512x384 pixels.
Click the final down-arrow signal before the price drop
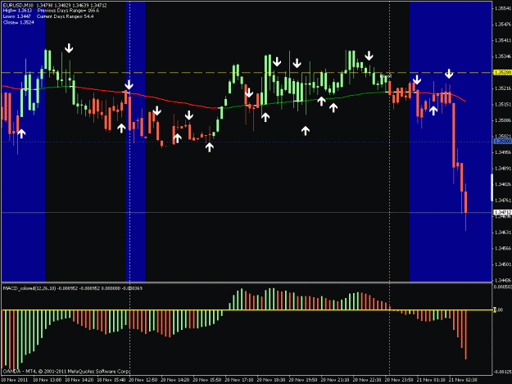(449, 74)
